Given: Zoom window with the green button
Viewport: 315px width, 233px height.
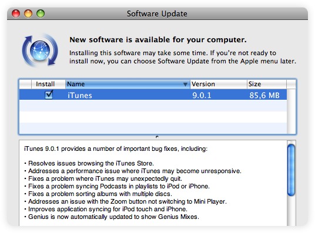Looking at the screenshot, I should click(x=41, y=13).
